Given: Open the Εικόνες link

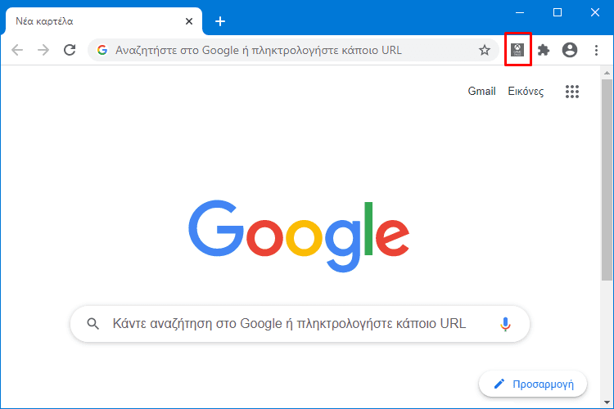Looking at the screenshot, I should pyautogui.click(x=526, y=91).
